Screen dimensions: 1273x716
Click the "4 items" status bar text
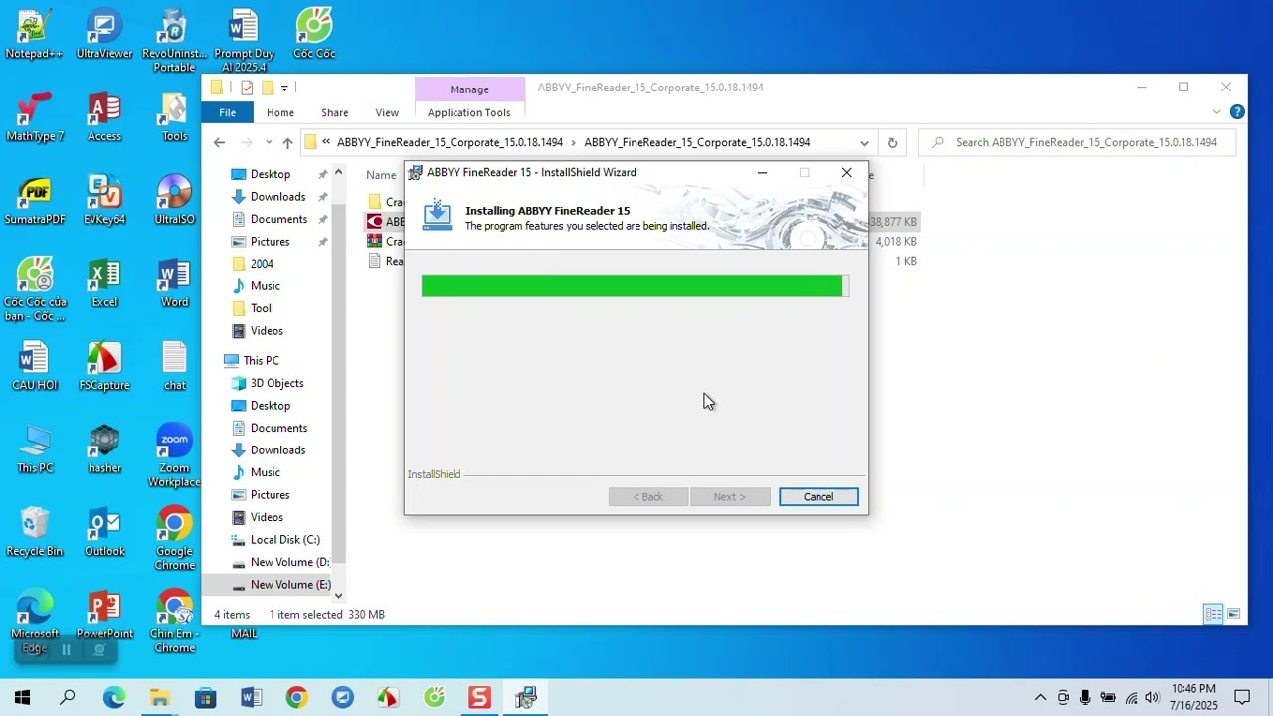(x=232, y=615)
